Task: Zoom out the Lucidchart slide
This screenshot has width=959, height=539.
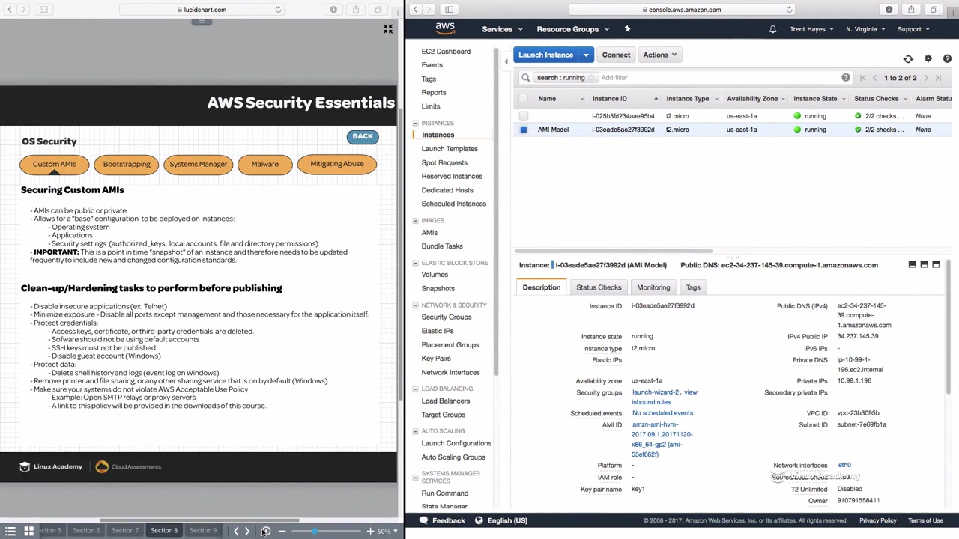Action: (282, 531)
